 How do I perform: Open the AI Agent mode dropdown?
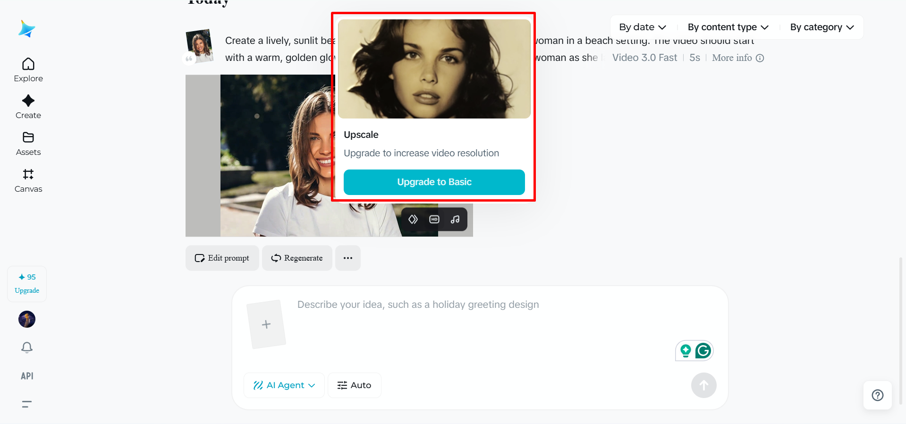pos(284,385)
